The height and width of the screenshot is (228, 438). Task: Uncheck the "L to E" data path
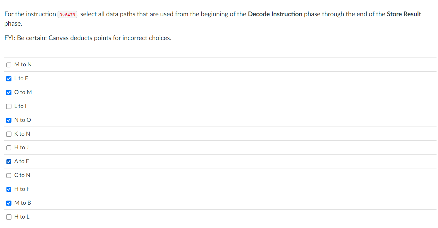(x=9, y=78)
